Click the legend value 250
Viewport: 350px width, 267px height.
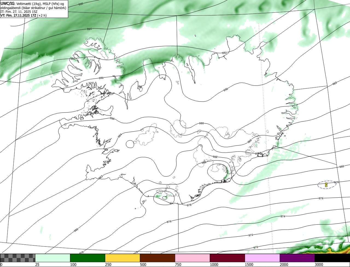tap(108, 265)
